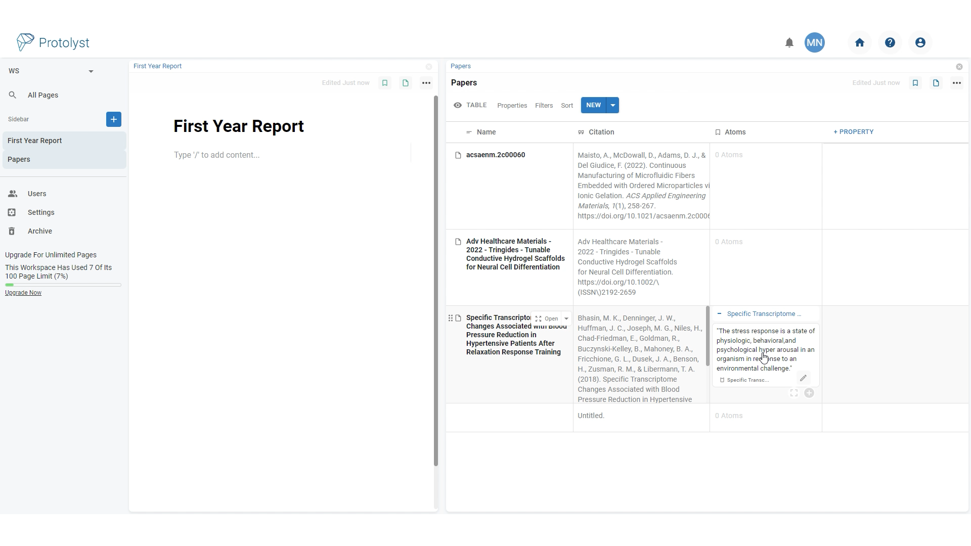The width and height of the screenshot is (971, 546).
Task: Add a new property with + PROPERTY button
Action: 853,131
